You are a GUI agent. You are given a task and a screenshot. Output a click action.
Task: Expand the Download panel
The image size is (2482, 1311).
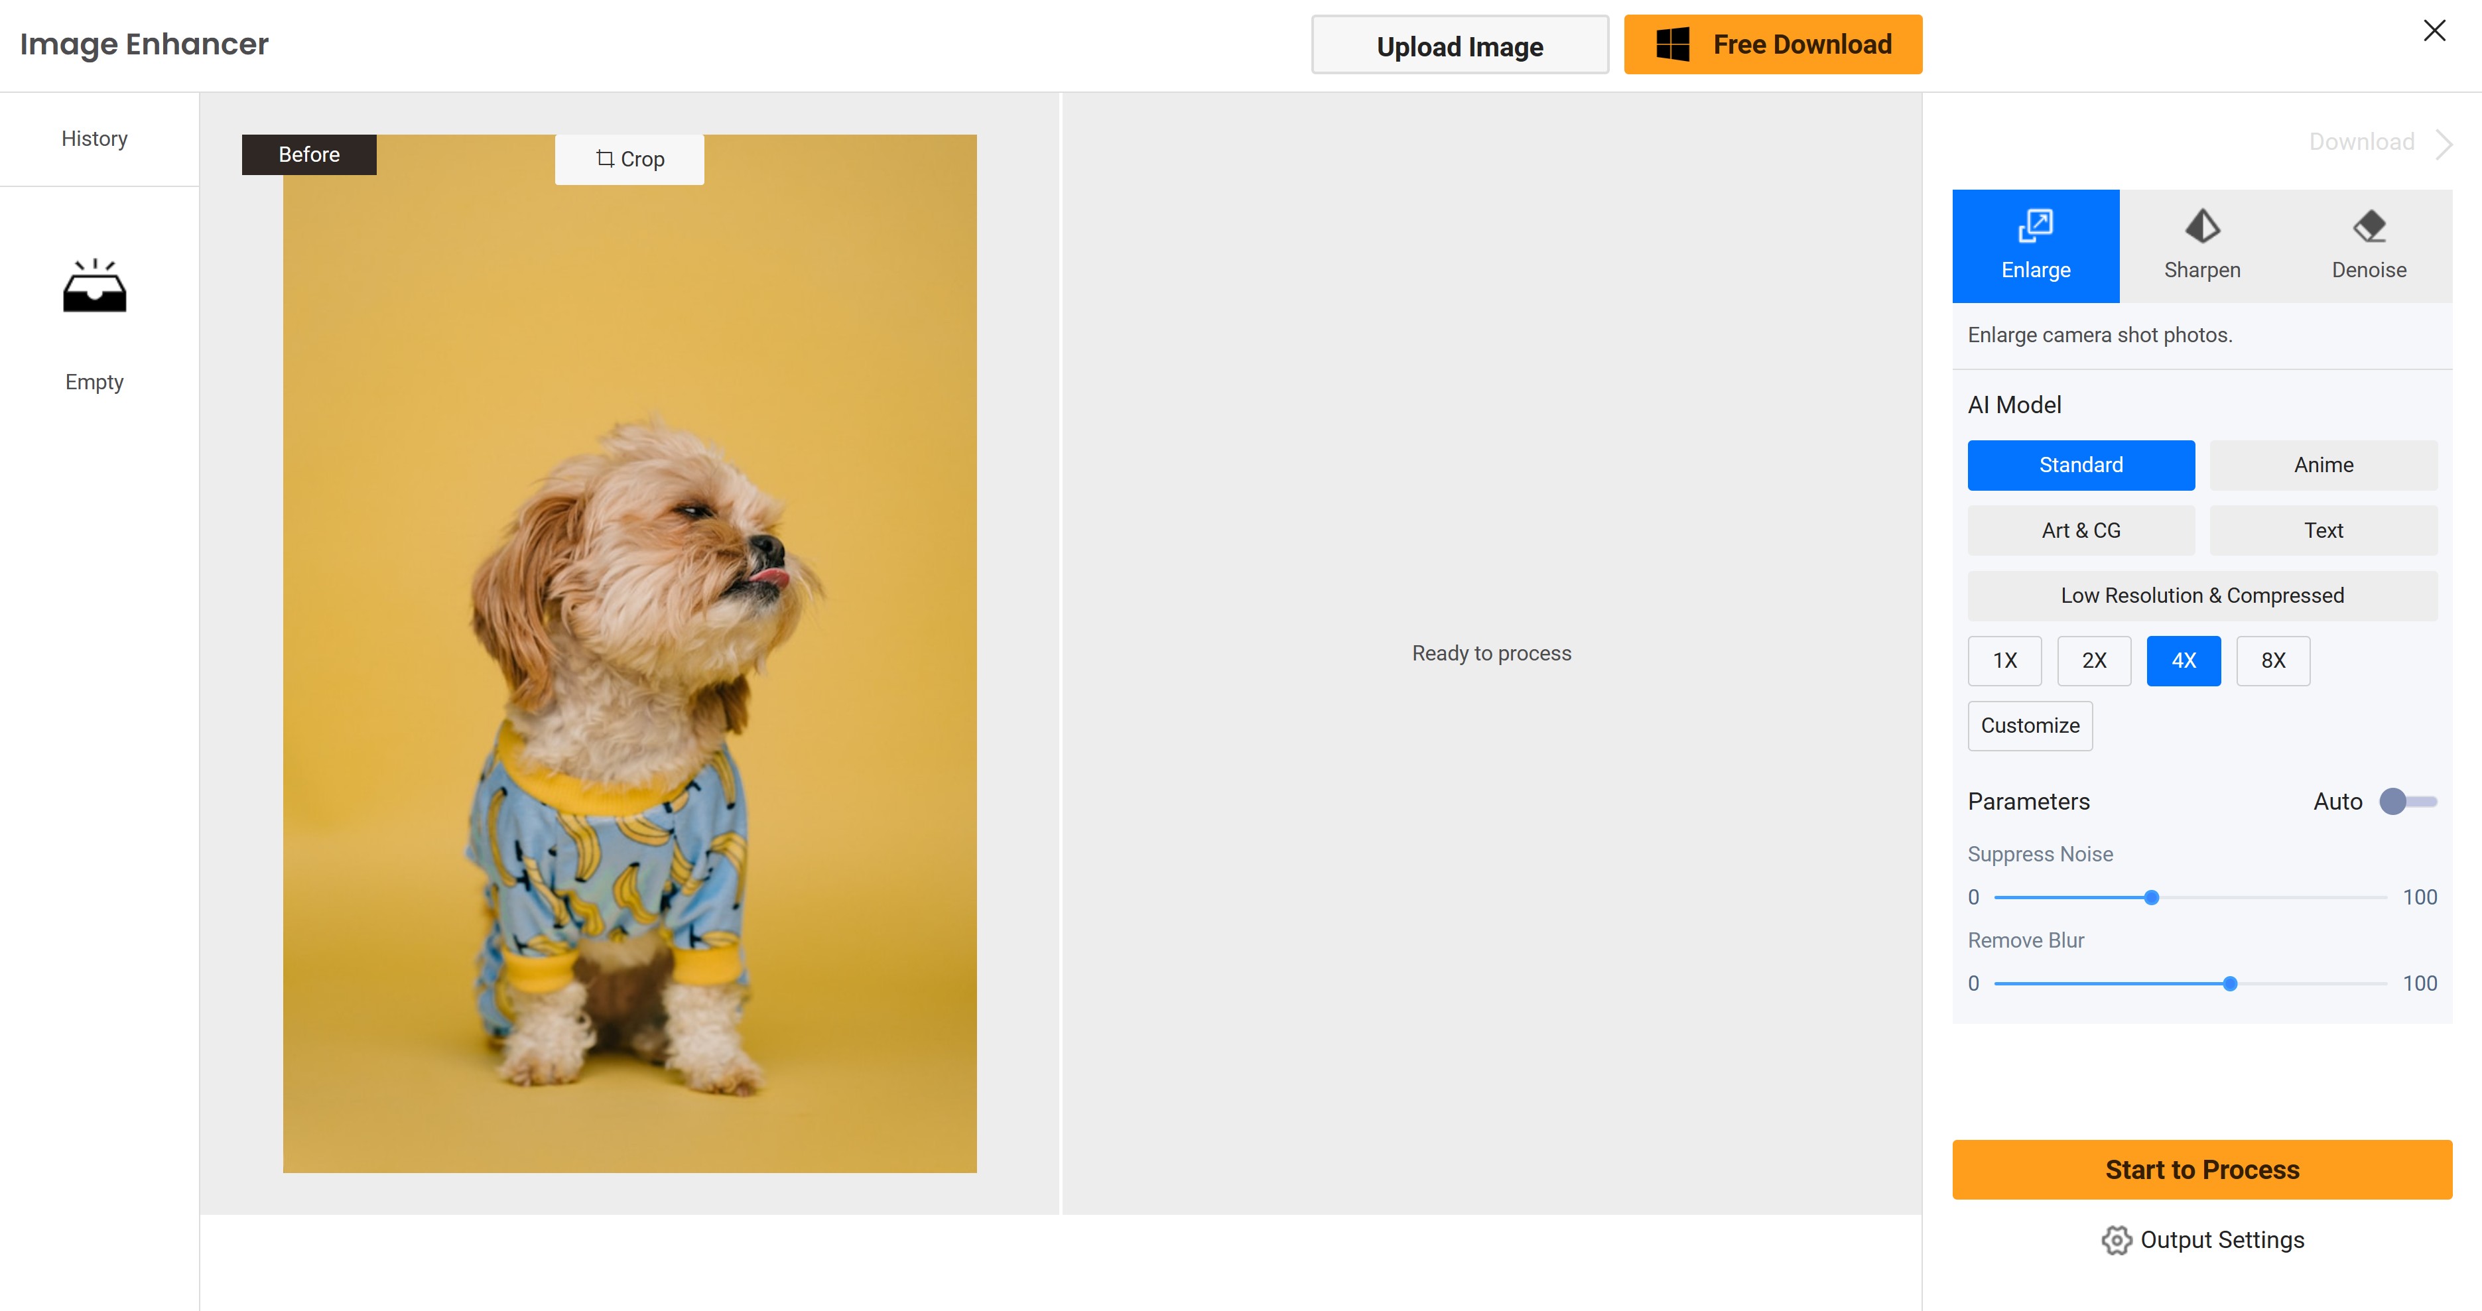coord(2360,142)
